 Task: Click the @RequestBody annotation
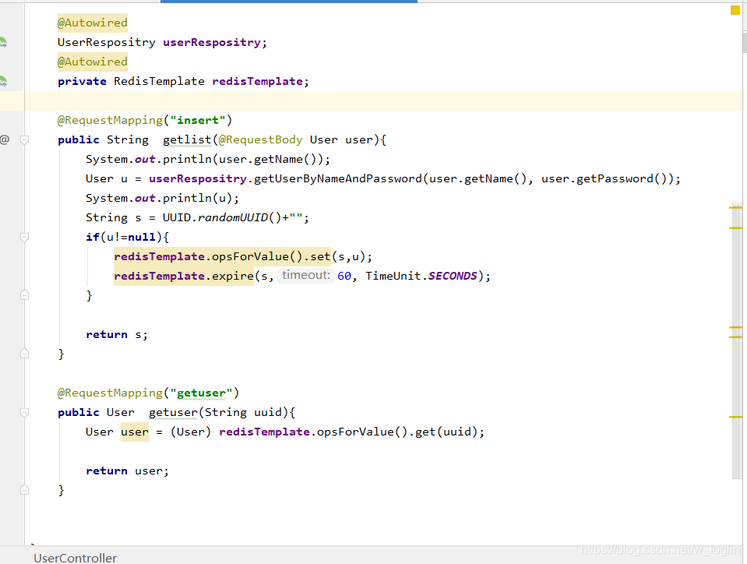[x=261, y=139]
